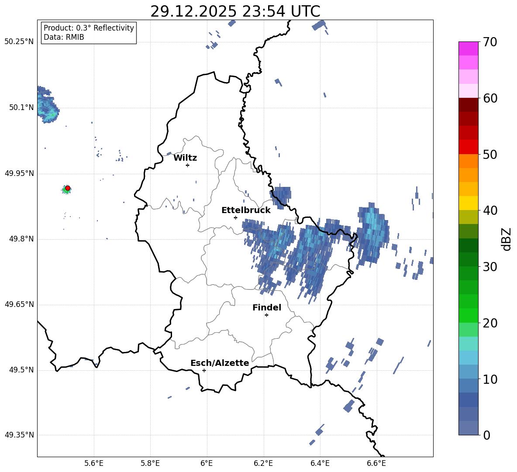
Task: Click the Wiltz city label
Action: coord(185,158)
